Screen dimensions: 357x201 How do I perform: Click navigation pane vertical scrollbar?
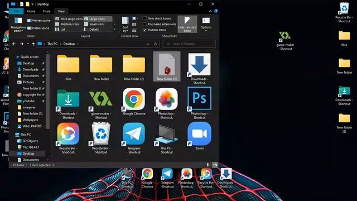tap(47, 91)
